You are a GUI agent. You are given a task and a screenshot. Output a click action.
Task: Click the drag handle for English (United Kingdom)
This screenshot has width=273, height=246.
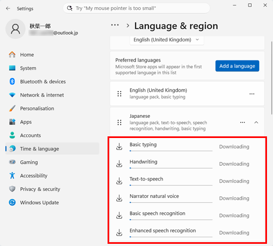(x=120, y=94)
